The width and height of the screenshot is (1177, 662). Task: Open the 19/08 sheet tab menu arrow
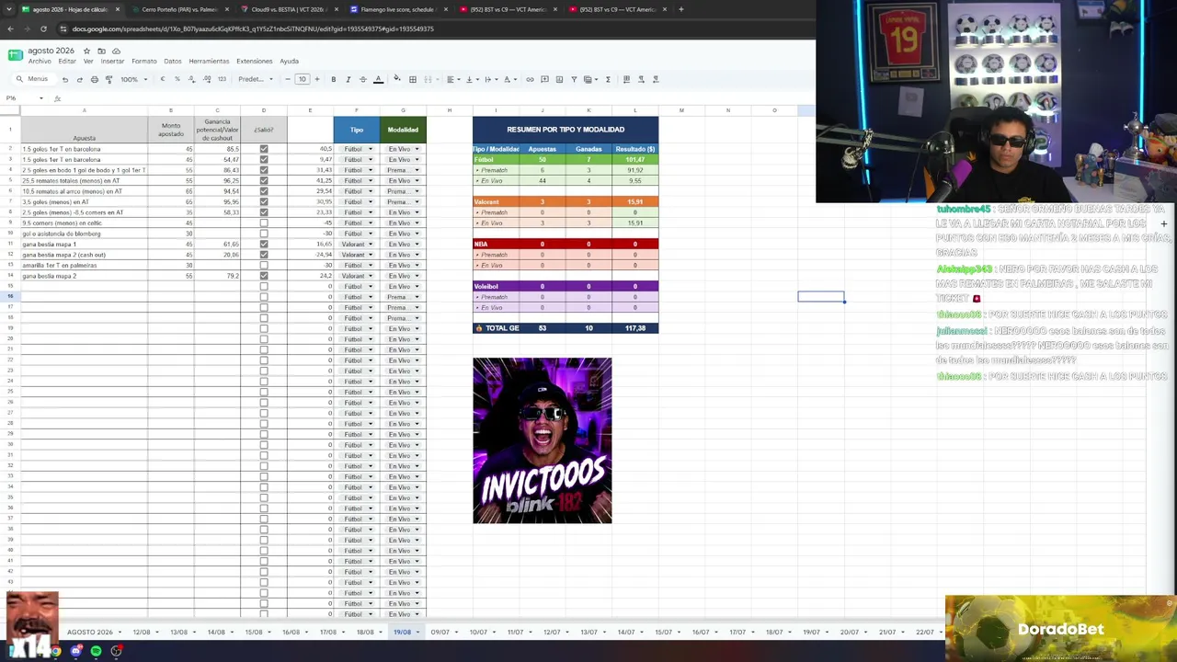[x=417, y=632]
